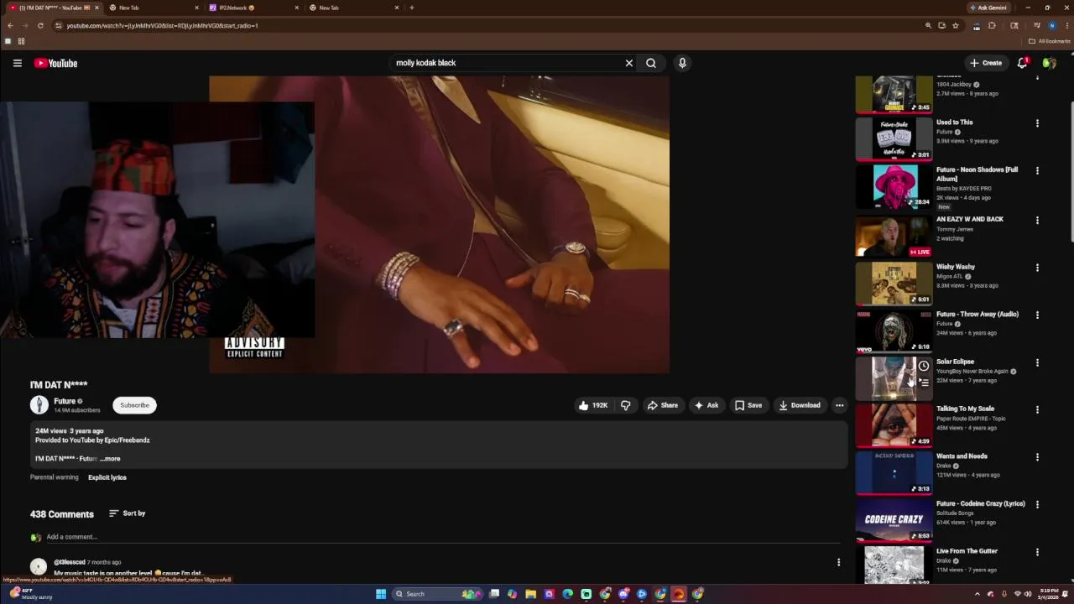Open the YouTube guide hamburger menu

tap(17, 63)
